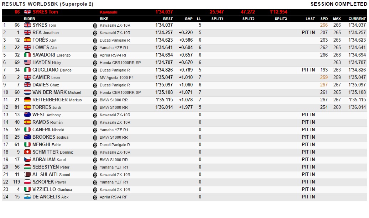Click the BEST column header

(168, 19)
